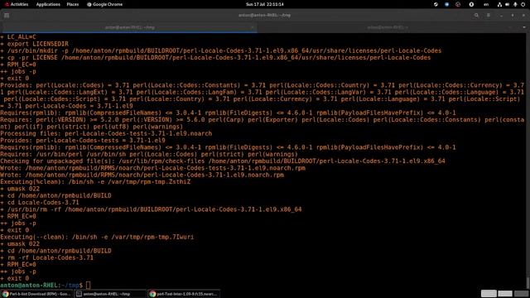
Task: Click the 'Wrote:' perl-Locale-Codes-tests rpm line
Action: coord(152,168)
